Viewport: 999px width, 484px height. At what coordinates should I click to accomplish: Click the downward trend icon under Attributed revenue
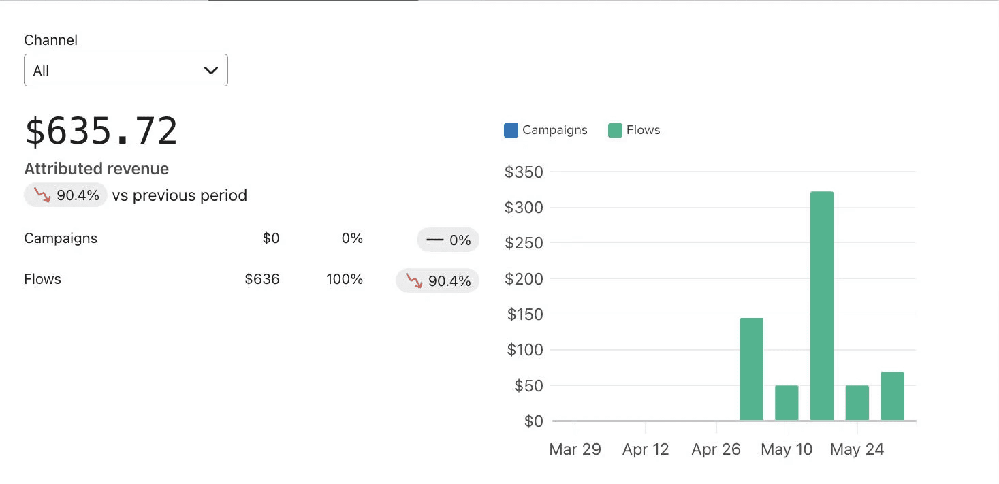coord(42,195)
